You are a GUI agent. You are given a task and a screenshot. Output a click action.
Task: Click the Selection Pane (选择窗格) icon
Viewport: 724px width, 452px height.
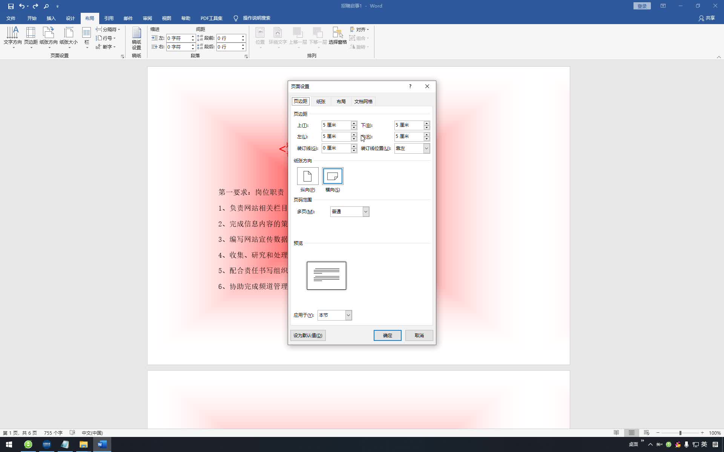point(337,36)
